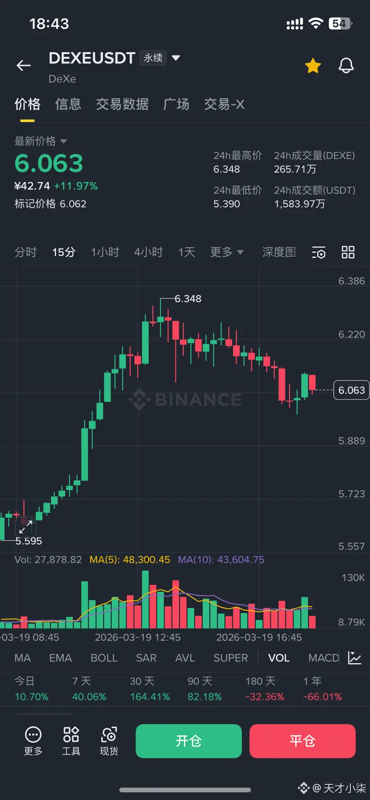Tap the Wi-Fi icon in status bar
This screenshot has height=800, width=370.
[316, 23]
